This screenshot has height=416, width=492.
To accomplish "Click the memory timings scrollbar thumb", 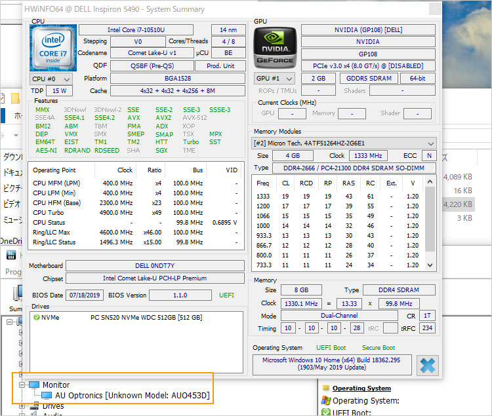I will coord(430,219).
